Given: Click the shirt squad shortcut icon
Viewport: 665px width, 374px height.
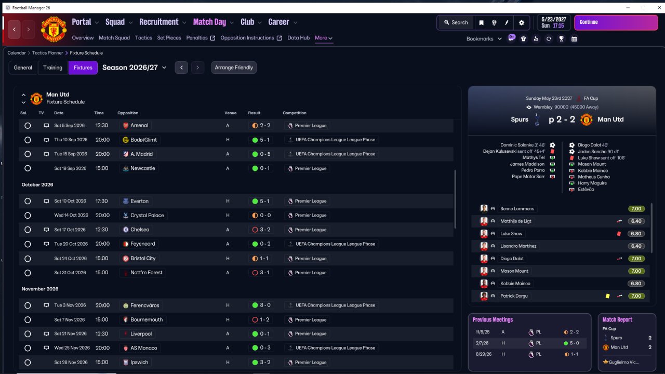Looking at the screenshot, I should coord(524,39).
